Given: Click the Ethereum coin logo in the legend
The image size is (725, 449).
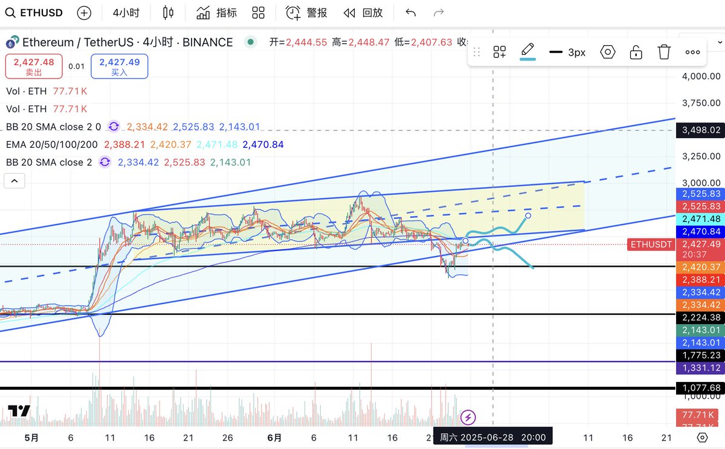Looking at the screenshot, I should tap(12, 42).
